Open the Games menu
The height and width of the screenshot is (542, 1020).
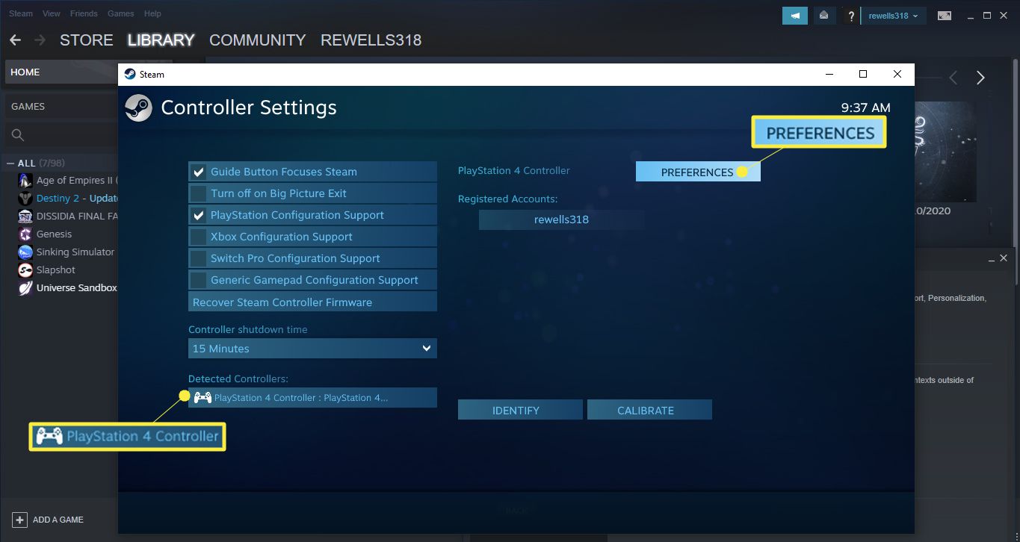121,13
